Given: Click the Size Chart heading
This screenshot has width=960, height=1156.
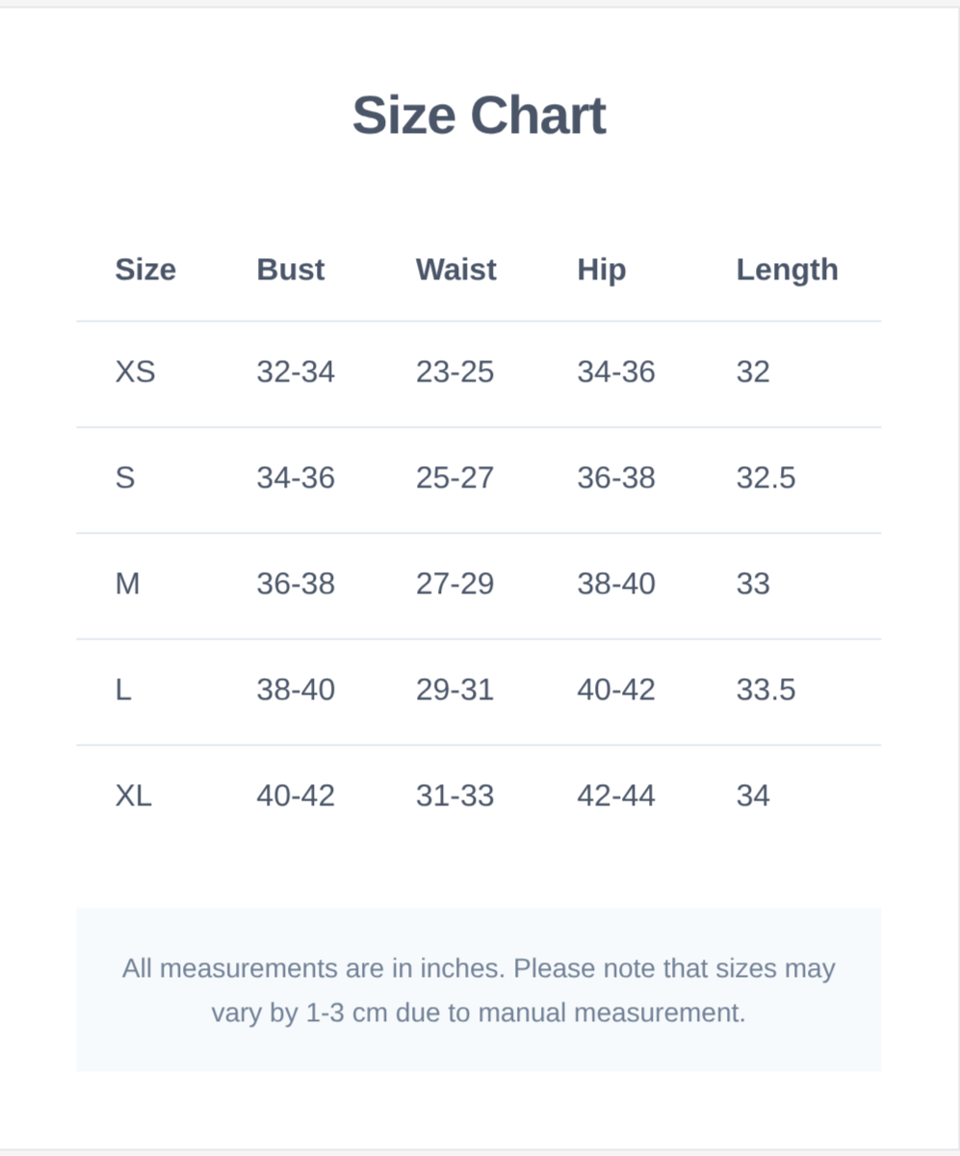Looking at the screenshot, I should tap(479, 116).
